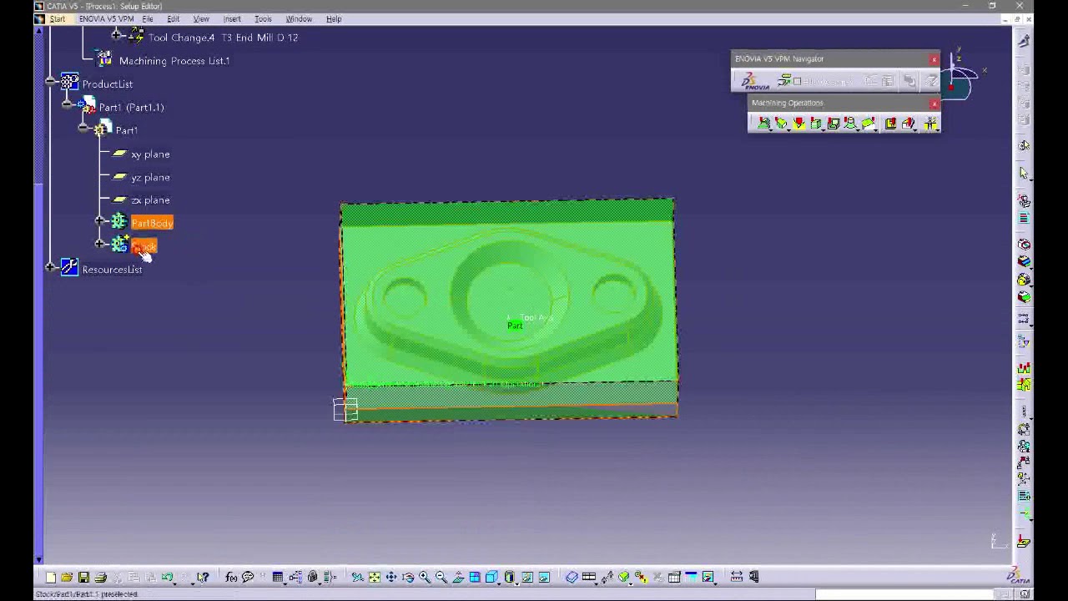
Task: Select Machining Process List.1 in the tree
Action: [x=174, y=61]
